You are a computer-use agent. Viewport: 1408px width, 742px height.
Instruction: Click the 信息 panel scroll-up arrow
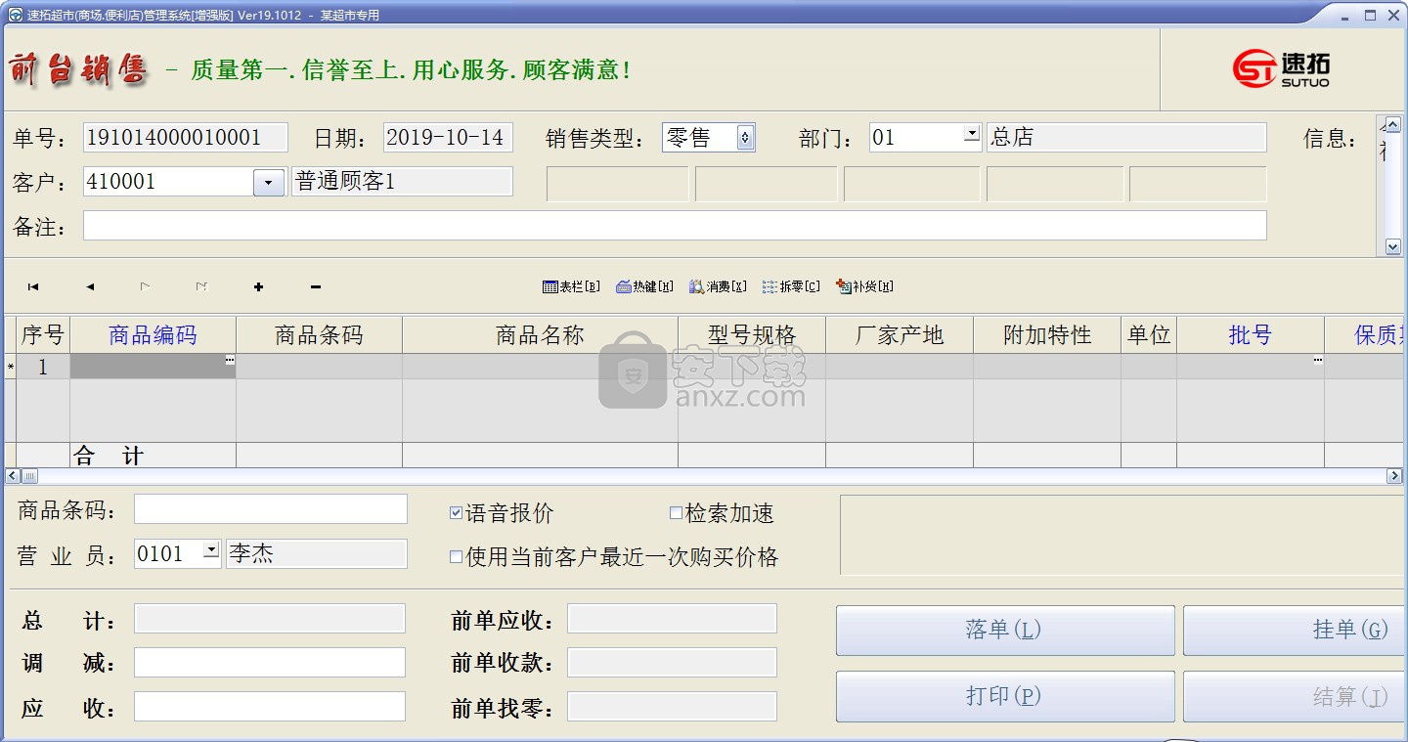click(x=1393, y=123)
